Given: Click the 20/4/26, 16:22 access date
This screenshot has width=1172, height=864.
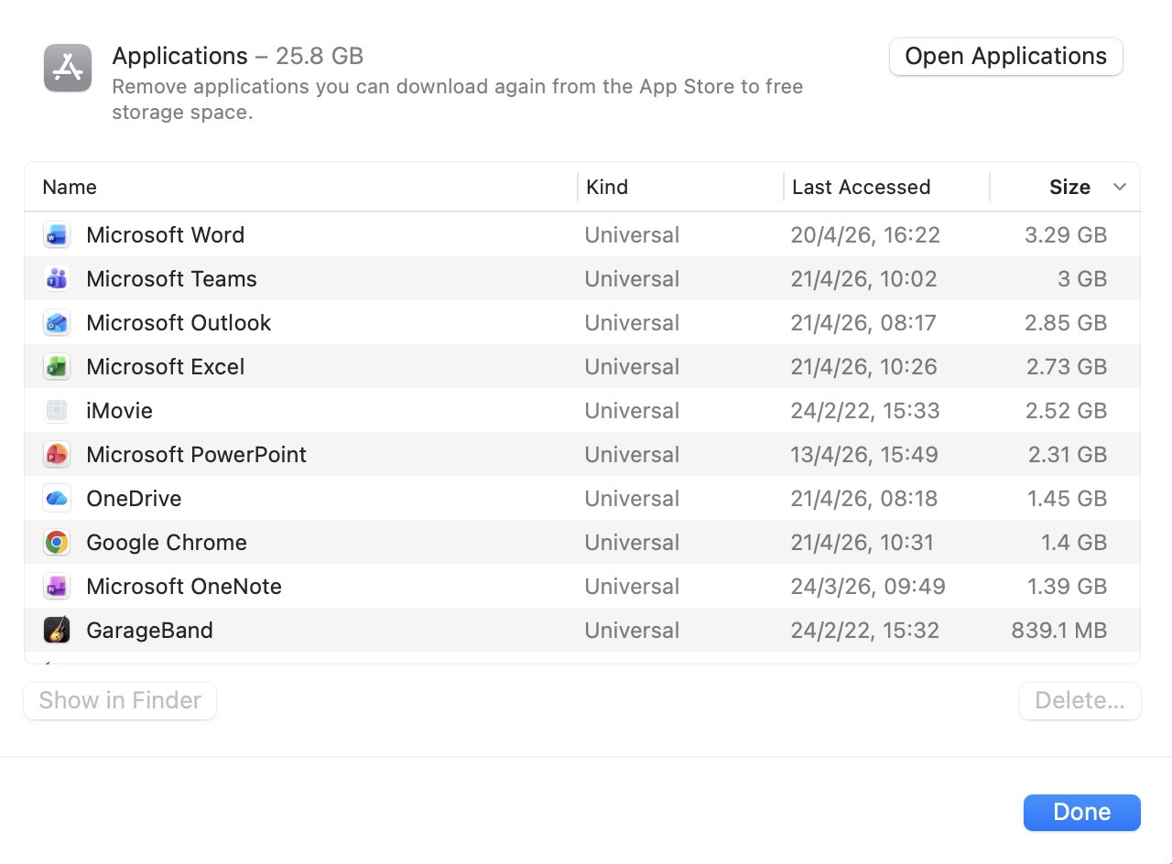Looking at the screenshot, I should (x=865, y=235).
